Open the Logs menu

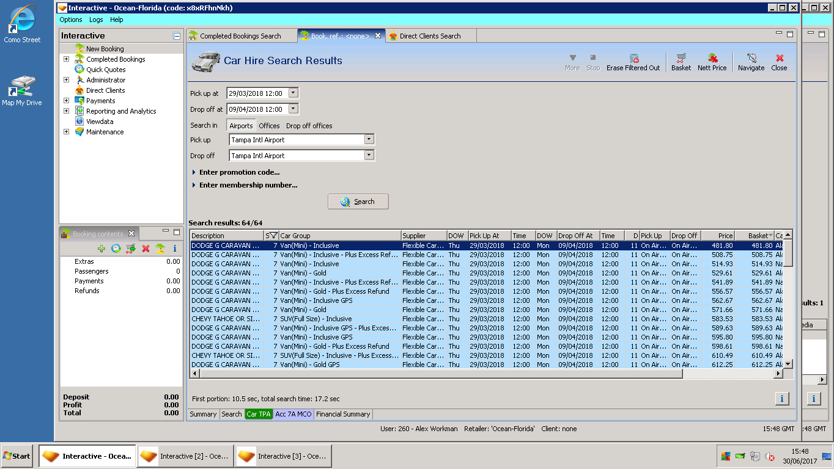[x=96, y=20]
